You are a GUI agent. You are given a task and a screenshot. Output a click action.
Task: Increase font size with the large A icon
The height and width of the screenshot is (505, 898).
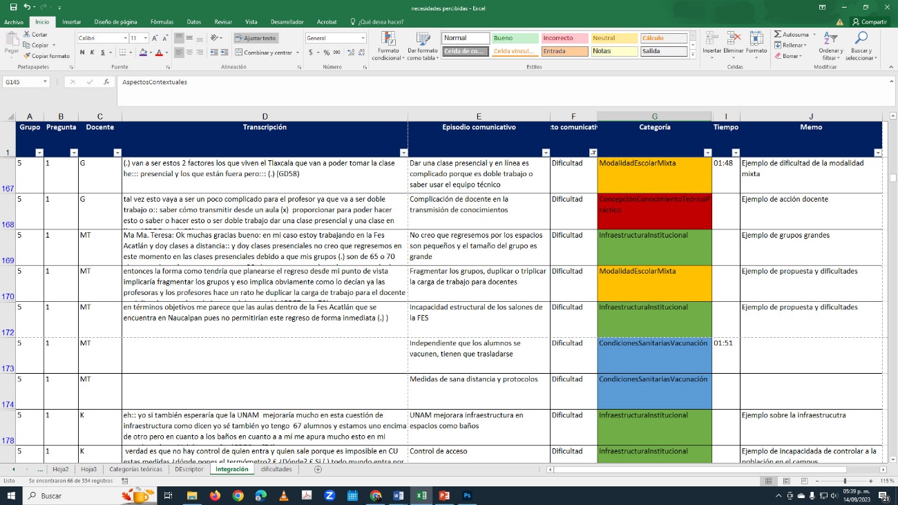(155, 38)
